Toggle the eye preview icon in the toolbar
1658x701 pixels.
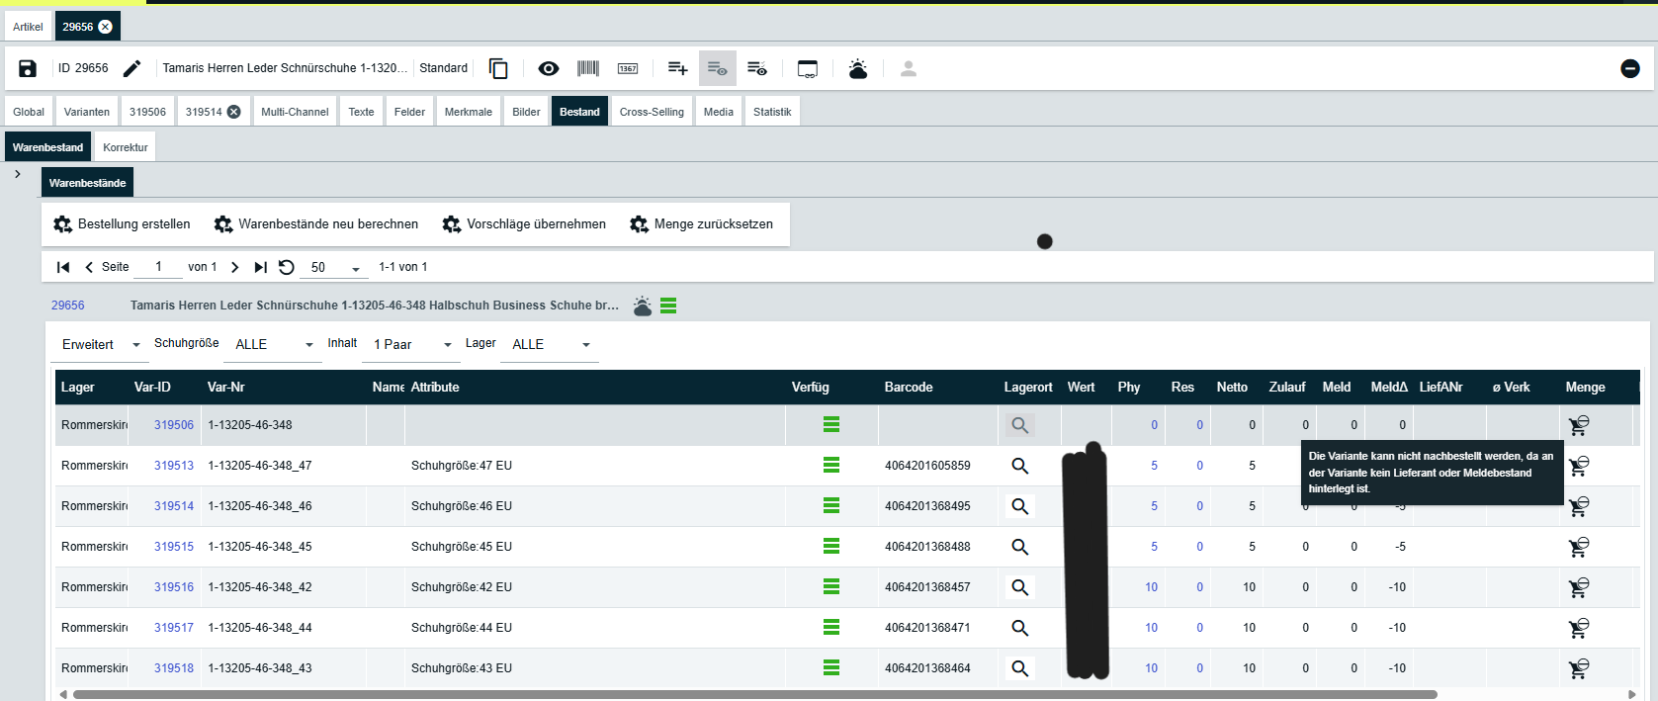tap(548, 68)
